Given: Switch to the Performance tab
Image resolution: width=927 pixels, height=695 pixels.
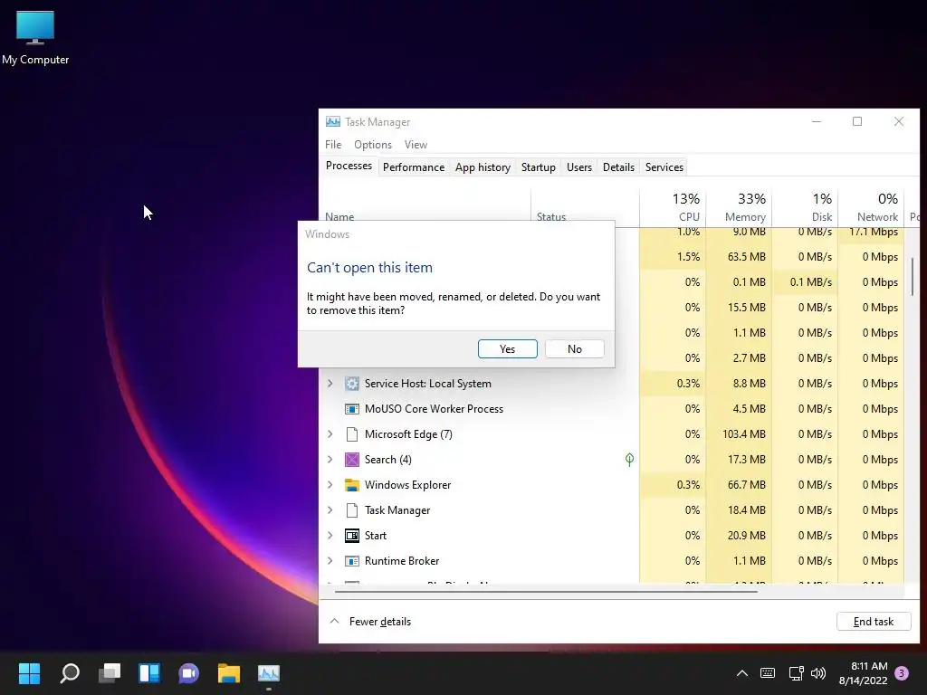Looking at the screenshot, I should tap(413, 167).
